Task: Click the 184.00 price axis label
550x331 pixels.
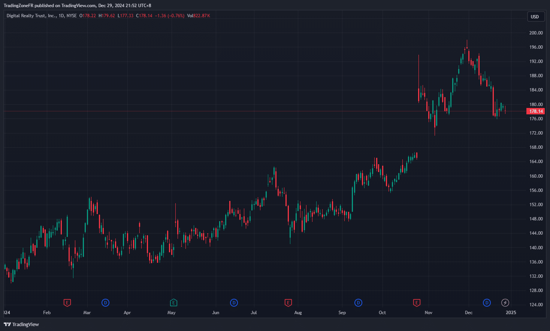Action: tap(536, 90)
